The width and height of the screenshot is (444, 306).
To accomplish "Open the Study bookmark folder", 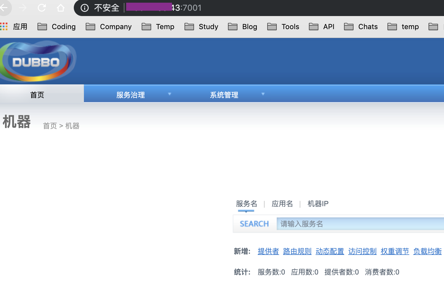I will coord(201,27).
